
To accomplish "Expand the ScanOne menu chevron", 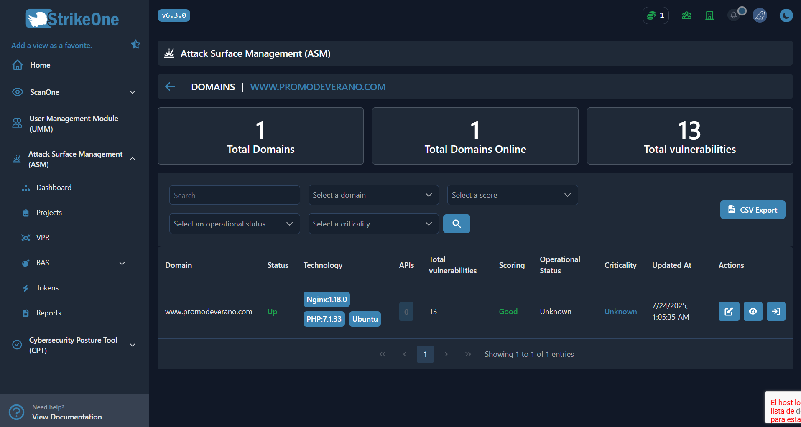I will (x=133, y=92).
